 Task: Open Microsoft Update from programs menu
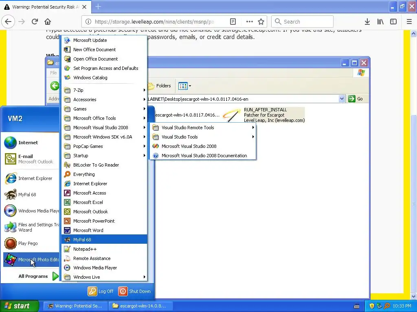[104, 40]
